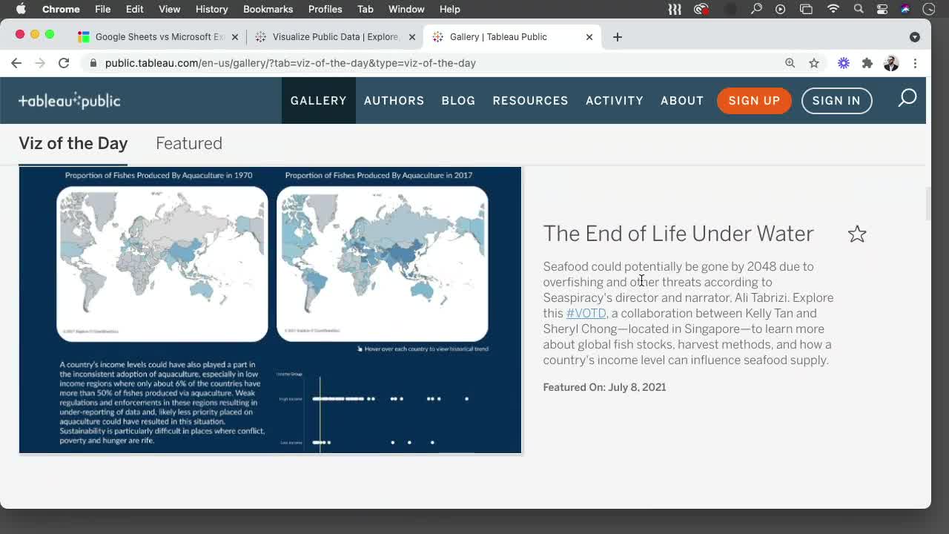The width and height of the screenshot is (949, 534).
Task: Open the Bookmarks menu
Action: (x=268, y=9)
